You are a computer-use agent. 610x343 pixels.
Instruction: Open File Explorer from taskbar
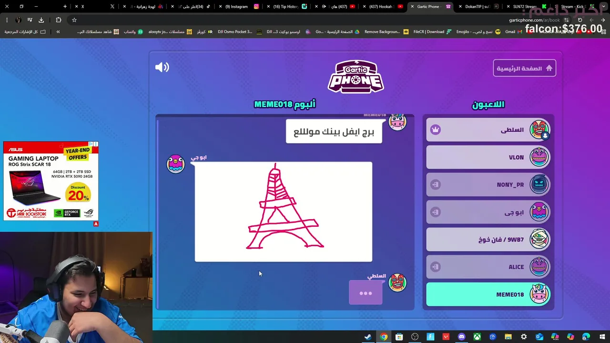click(x=508, y=337)
